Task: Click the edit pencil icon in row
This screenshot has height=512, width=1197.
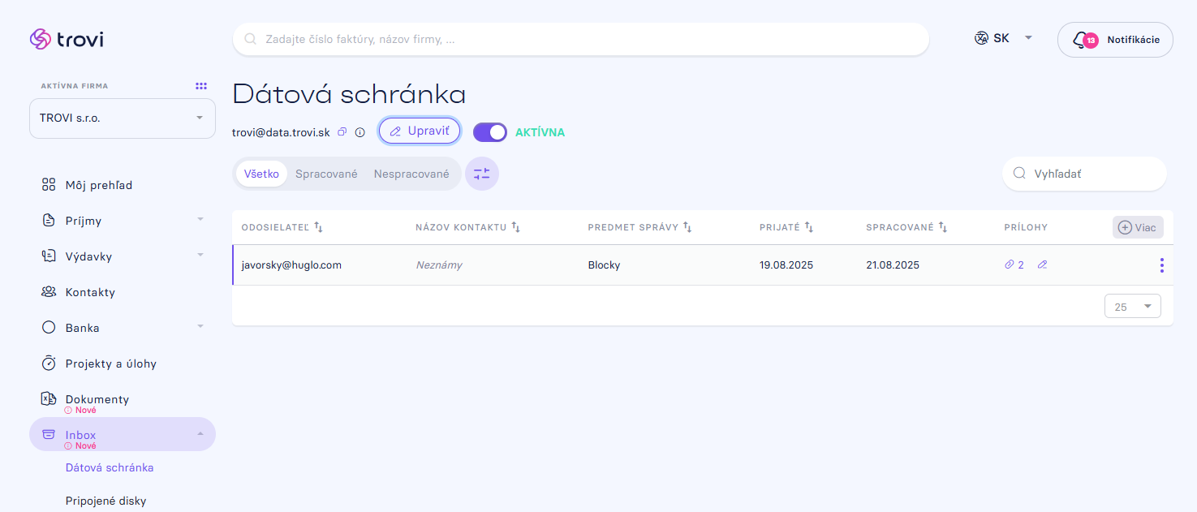Action: (x=1043, y=265)
